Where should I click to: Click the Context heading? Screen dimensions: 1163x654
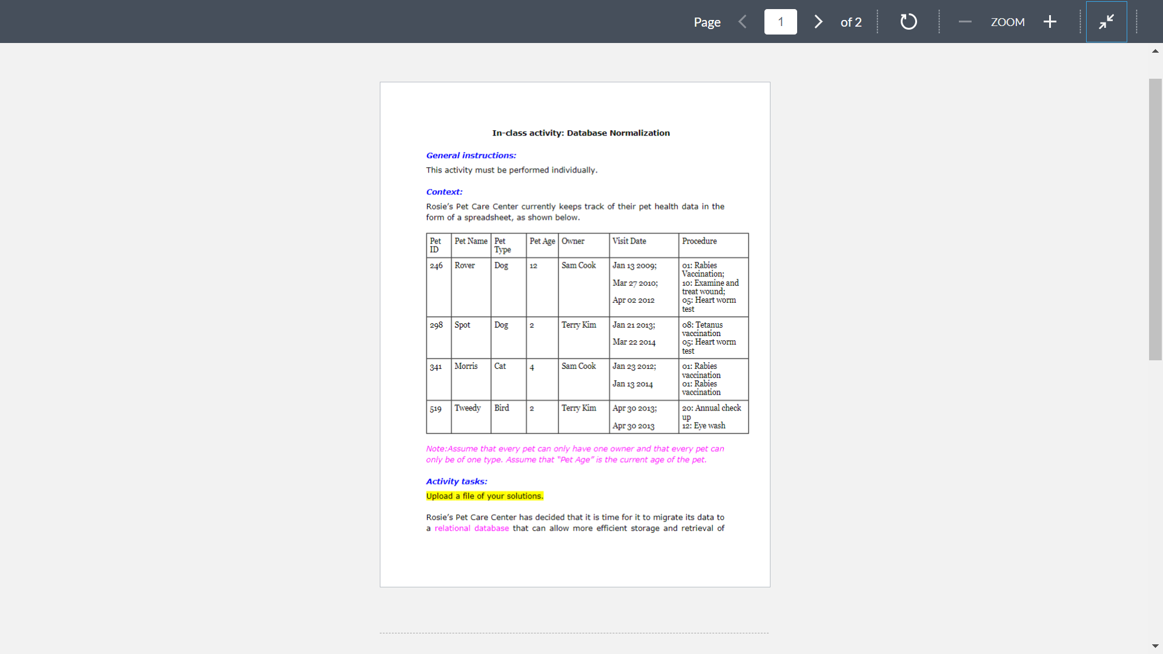[x=443, y=191]
